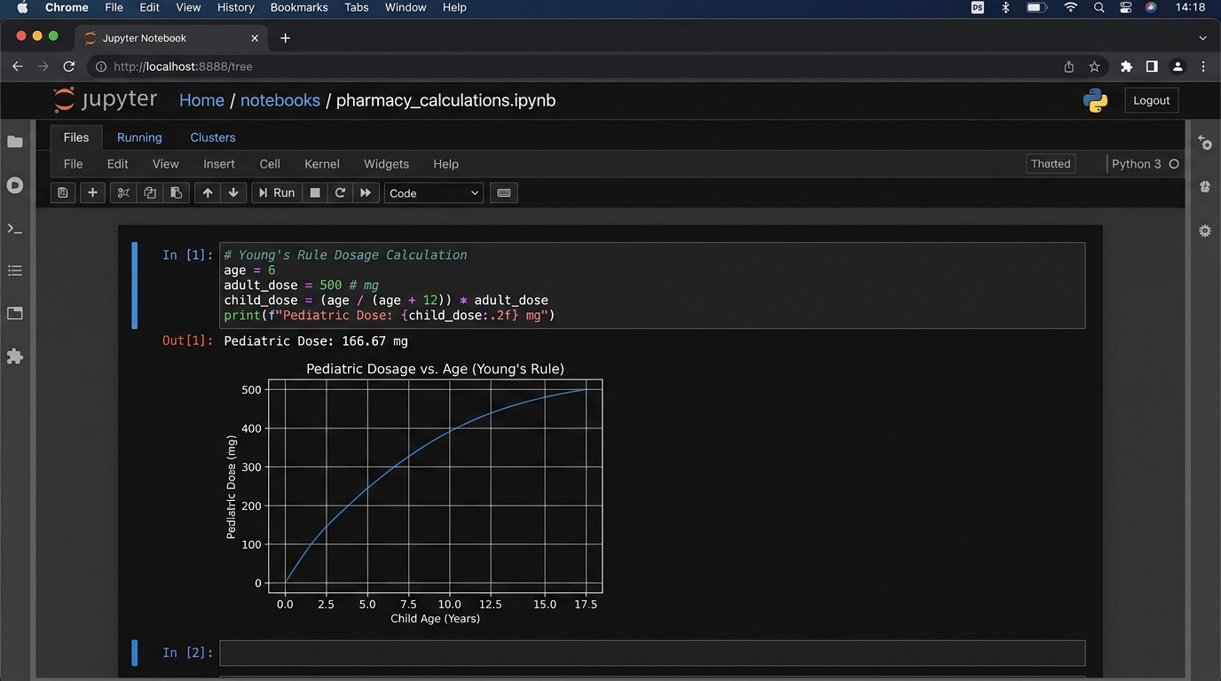The image size is (1221, 681).
Task: Open the list icon in left sidebar
Action: point(15,270)
